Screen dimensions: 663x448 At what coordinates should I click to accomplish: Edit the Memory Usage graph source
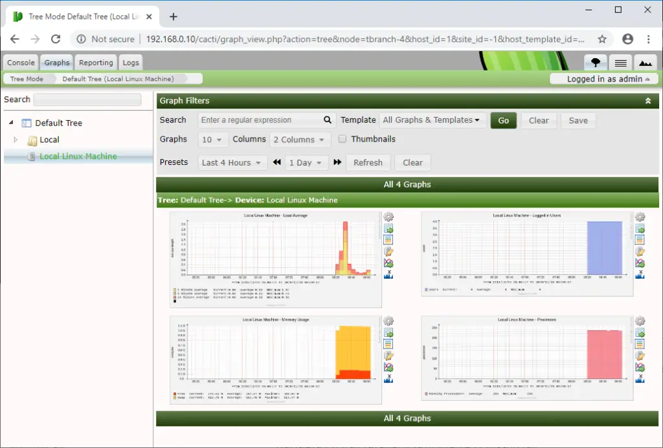(x=388, y=355)
